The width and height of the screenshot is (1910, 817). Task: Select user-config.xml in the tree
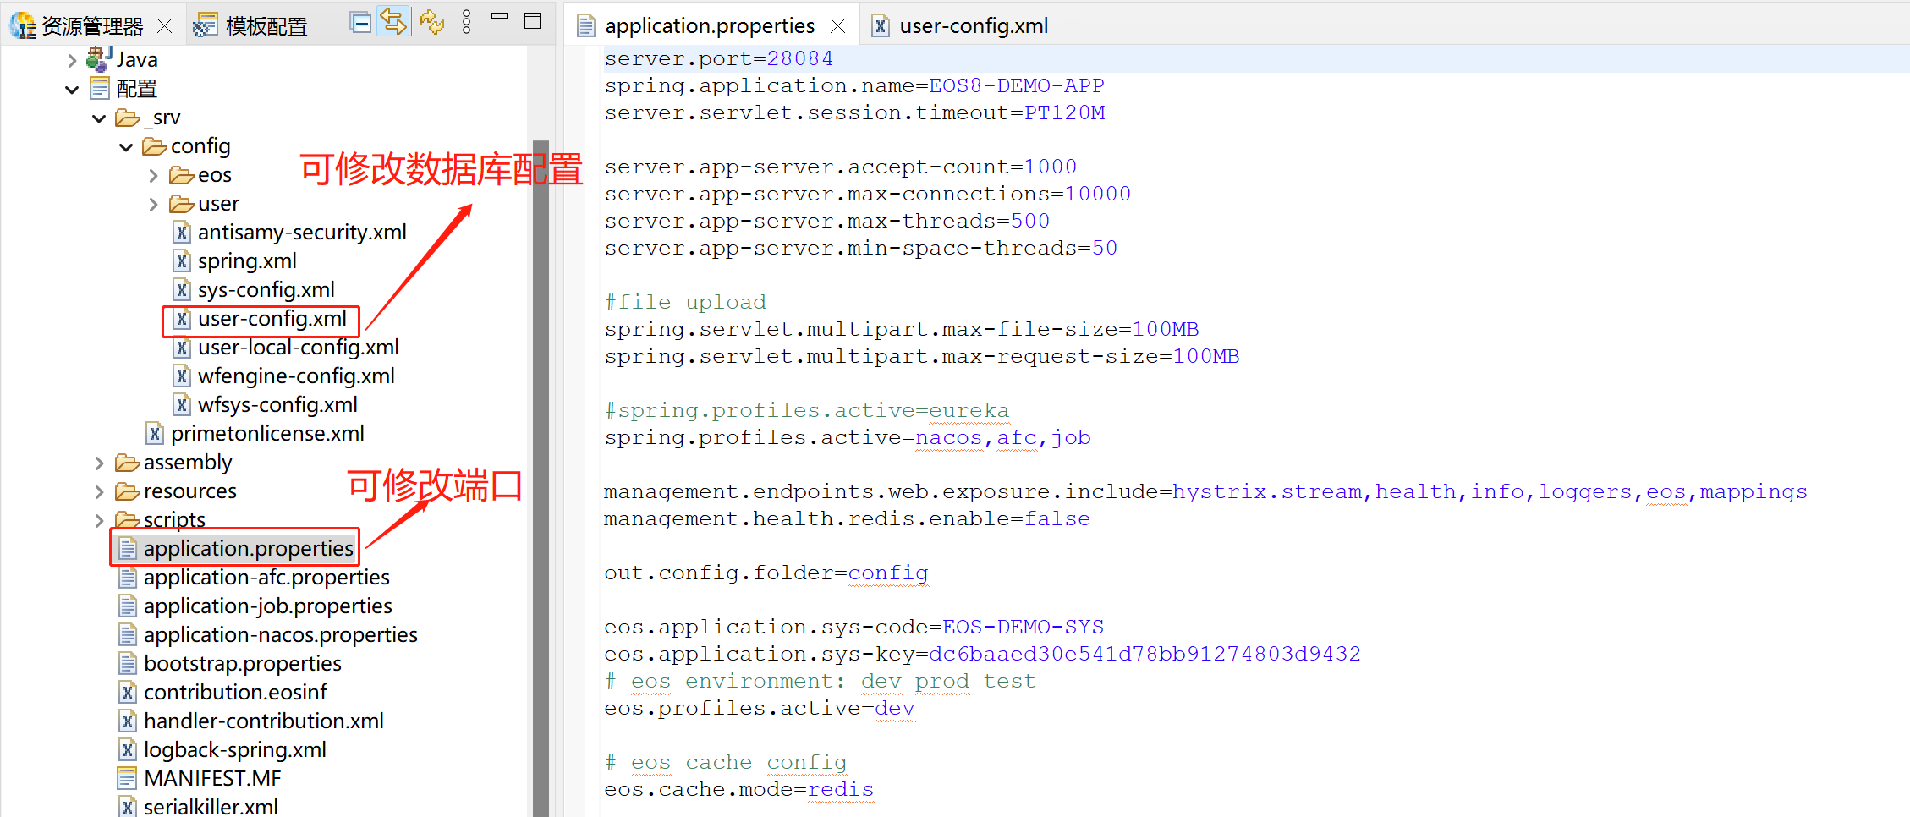coord(272,319)
